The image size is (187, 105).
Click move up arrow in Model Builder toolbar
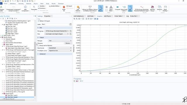[3, 19]
